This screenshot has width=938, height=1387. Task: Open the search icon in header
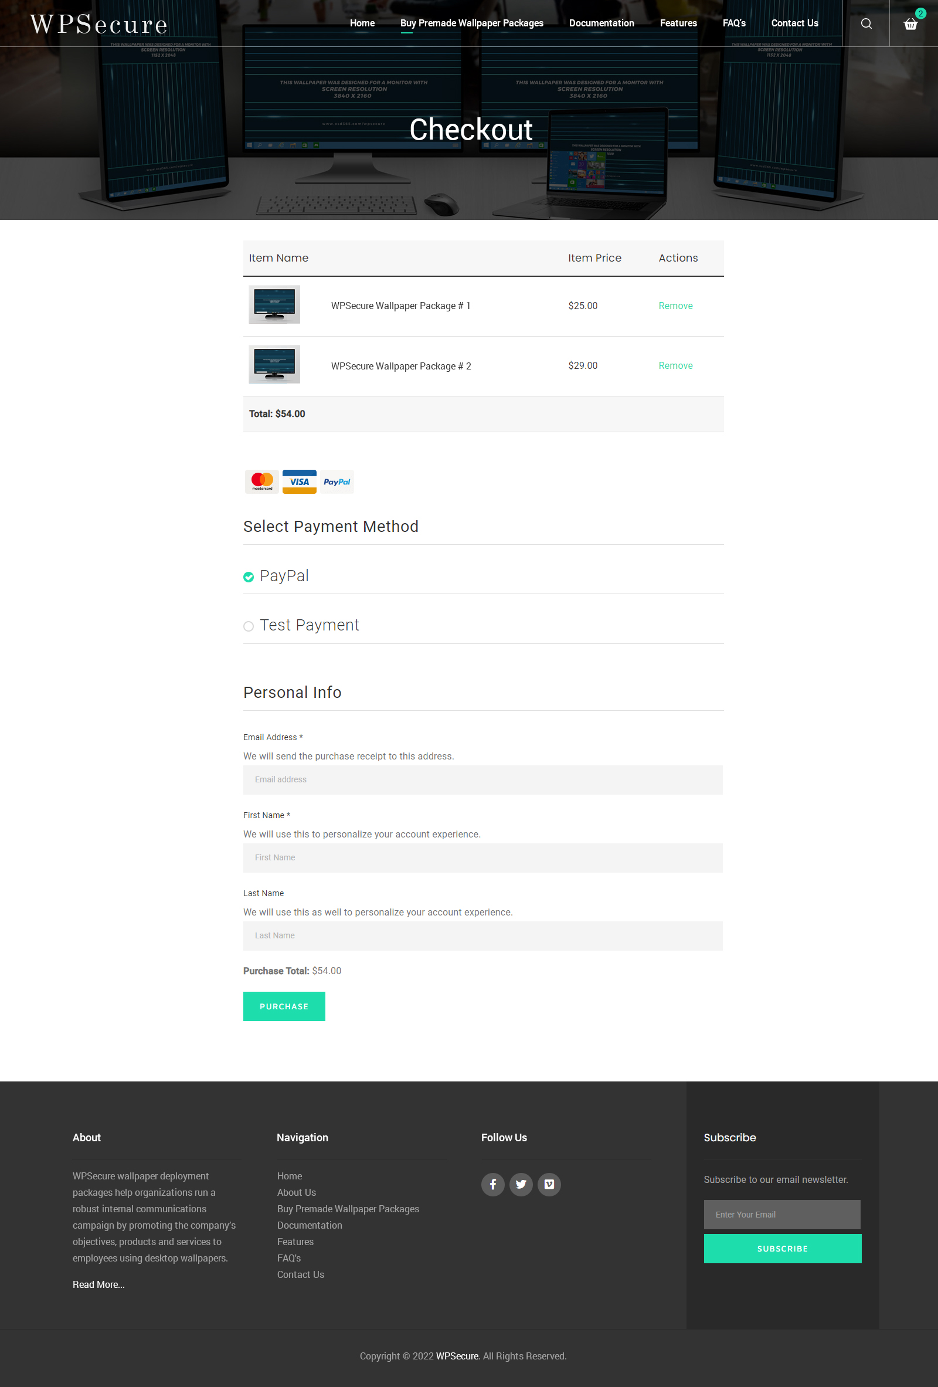[866, 23]
